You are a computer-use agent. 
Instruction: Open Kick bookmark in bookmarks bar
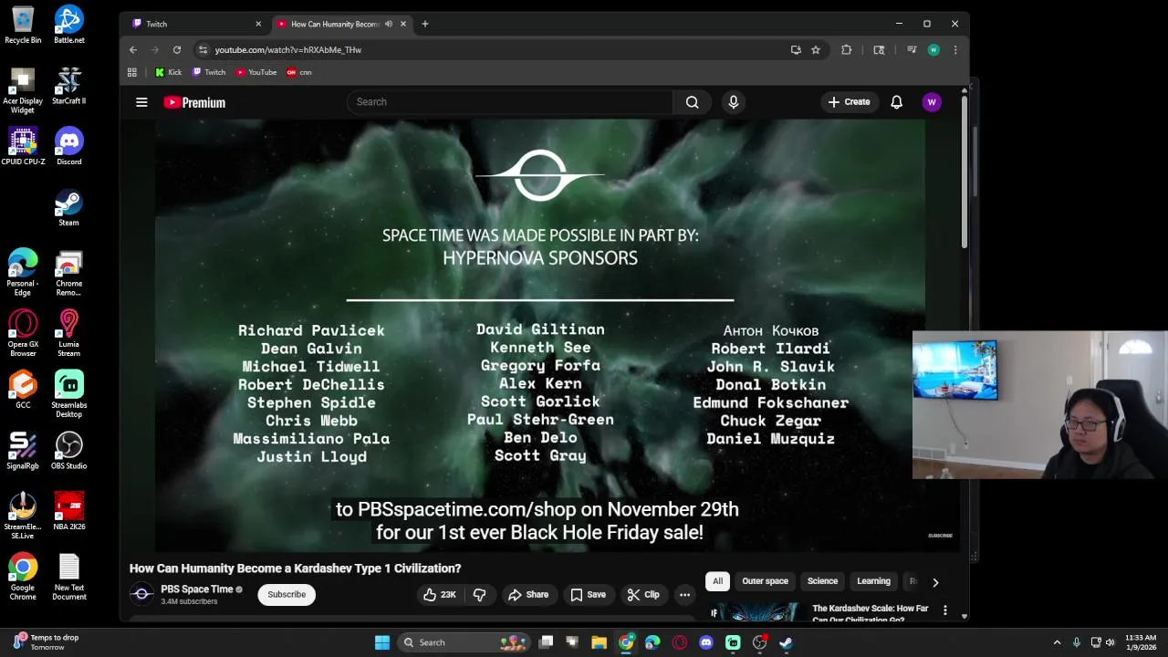tap(169, 72)
